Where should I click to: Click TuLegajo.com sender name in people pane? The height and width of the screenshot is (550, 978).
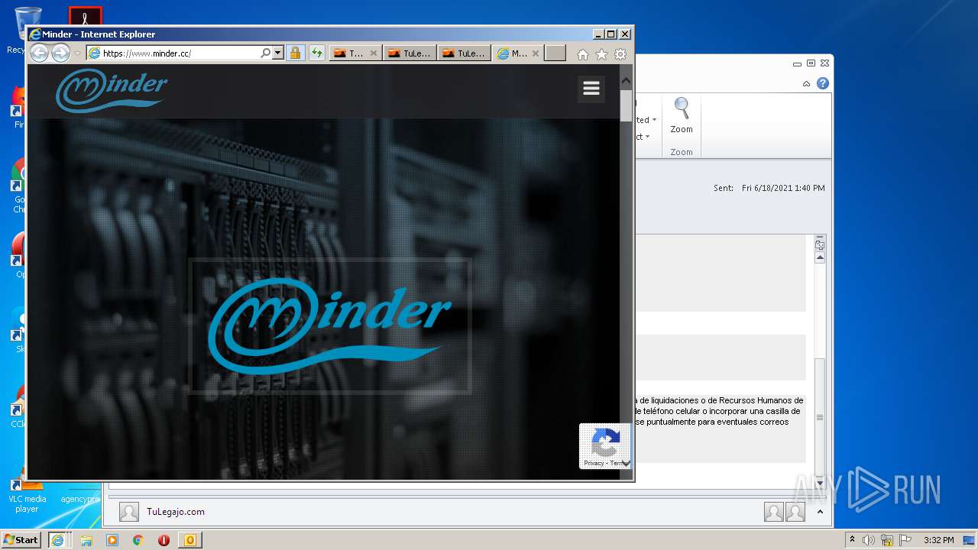click(x=176, y=512)
